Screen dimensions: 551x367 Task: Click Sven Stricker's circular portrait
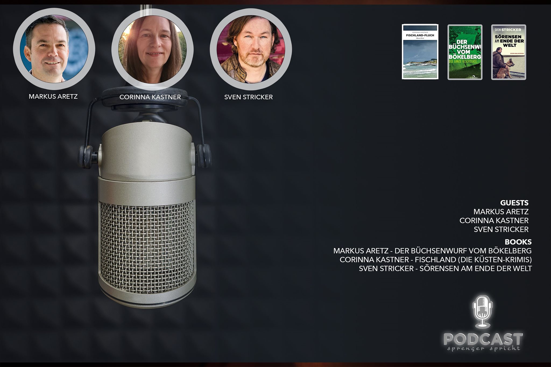pos(251,49)
